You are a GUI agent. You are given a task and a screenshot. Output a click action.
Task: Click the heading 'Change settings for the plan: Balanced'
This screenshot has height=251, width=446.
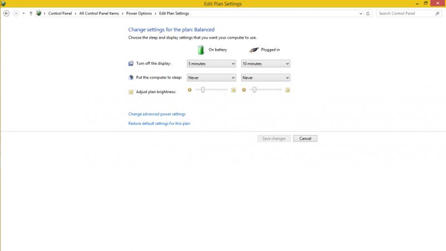(171, 30)
